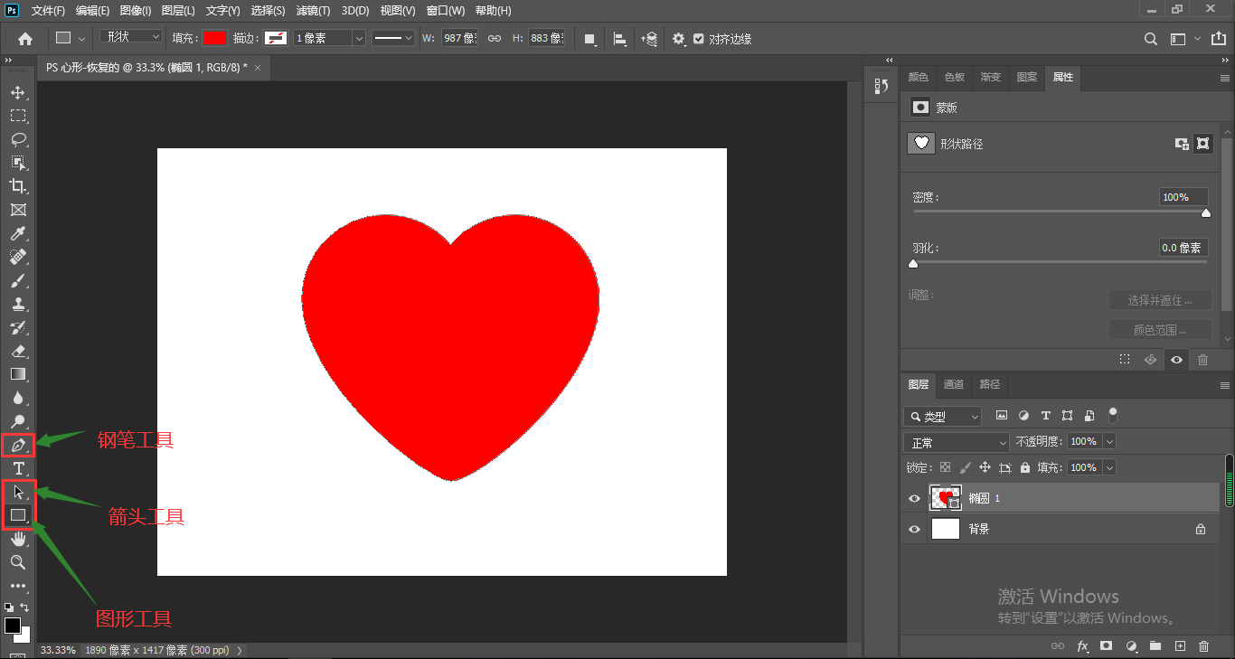
Task: Open the 正常 blend mode dropdown
Action: pyautogui.click(x=957, y=443)
